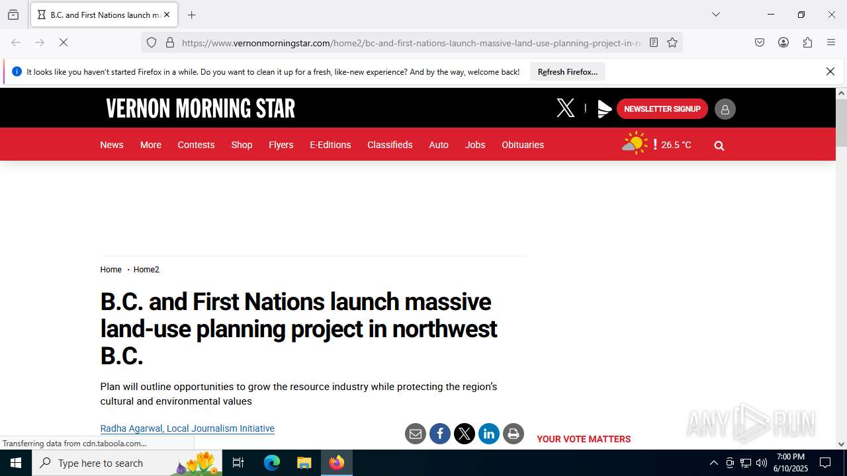
Task: Share article on Facebook
Action: click(x=440, y=434)
